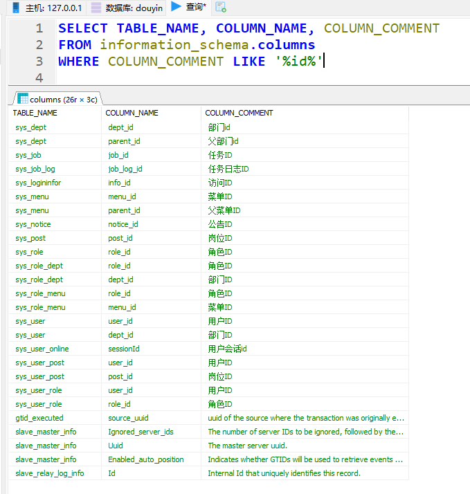470x494 pixels.
Task: Select the sessionId column name cell
Action: 124,349
